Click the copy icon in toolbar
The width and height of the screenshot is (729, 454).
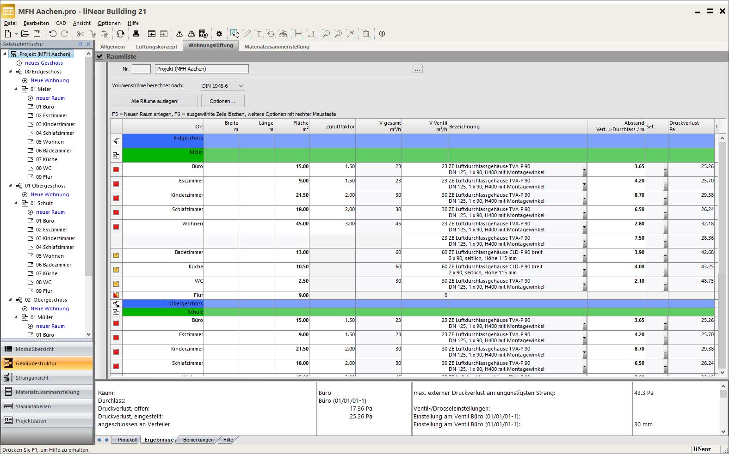coord(93,34)
